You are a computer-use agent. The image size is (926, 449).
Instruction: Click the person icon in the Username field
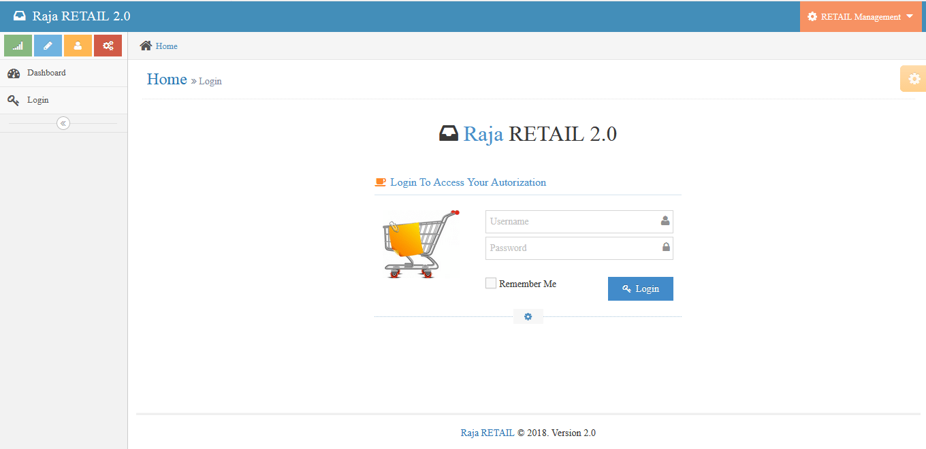(x=665, y=221)
